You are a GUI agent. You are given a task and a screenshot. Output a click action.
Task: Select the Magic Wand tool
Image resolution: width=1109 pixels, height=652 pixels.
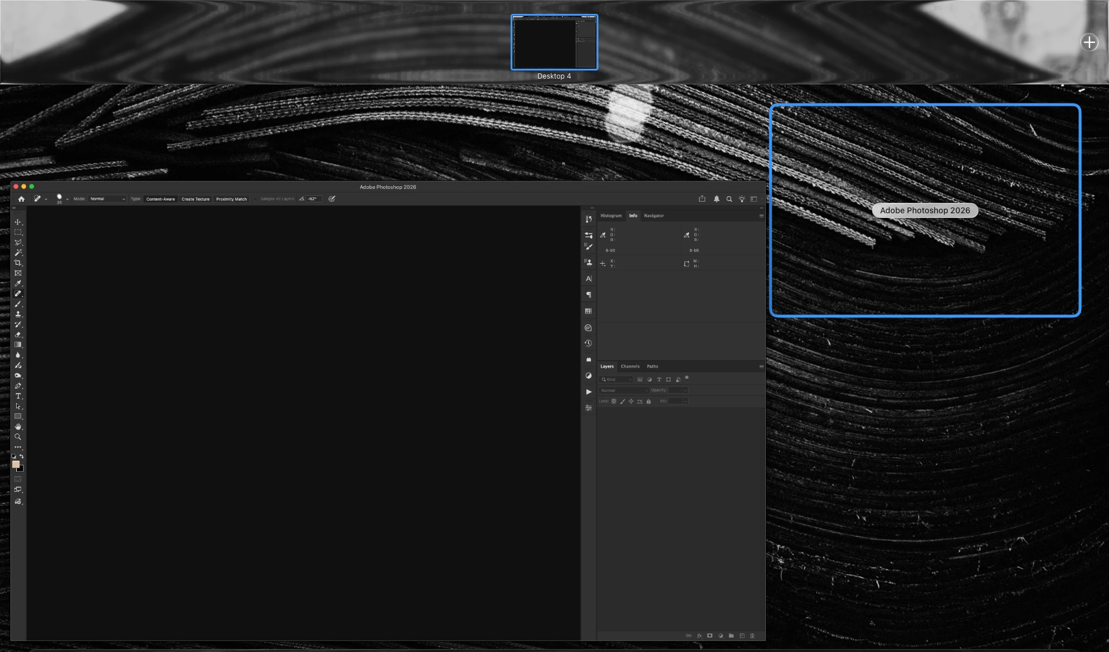18,253
